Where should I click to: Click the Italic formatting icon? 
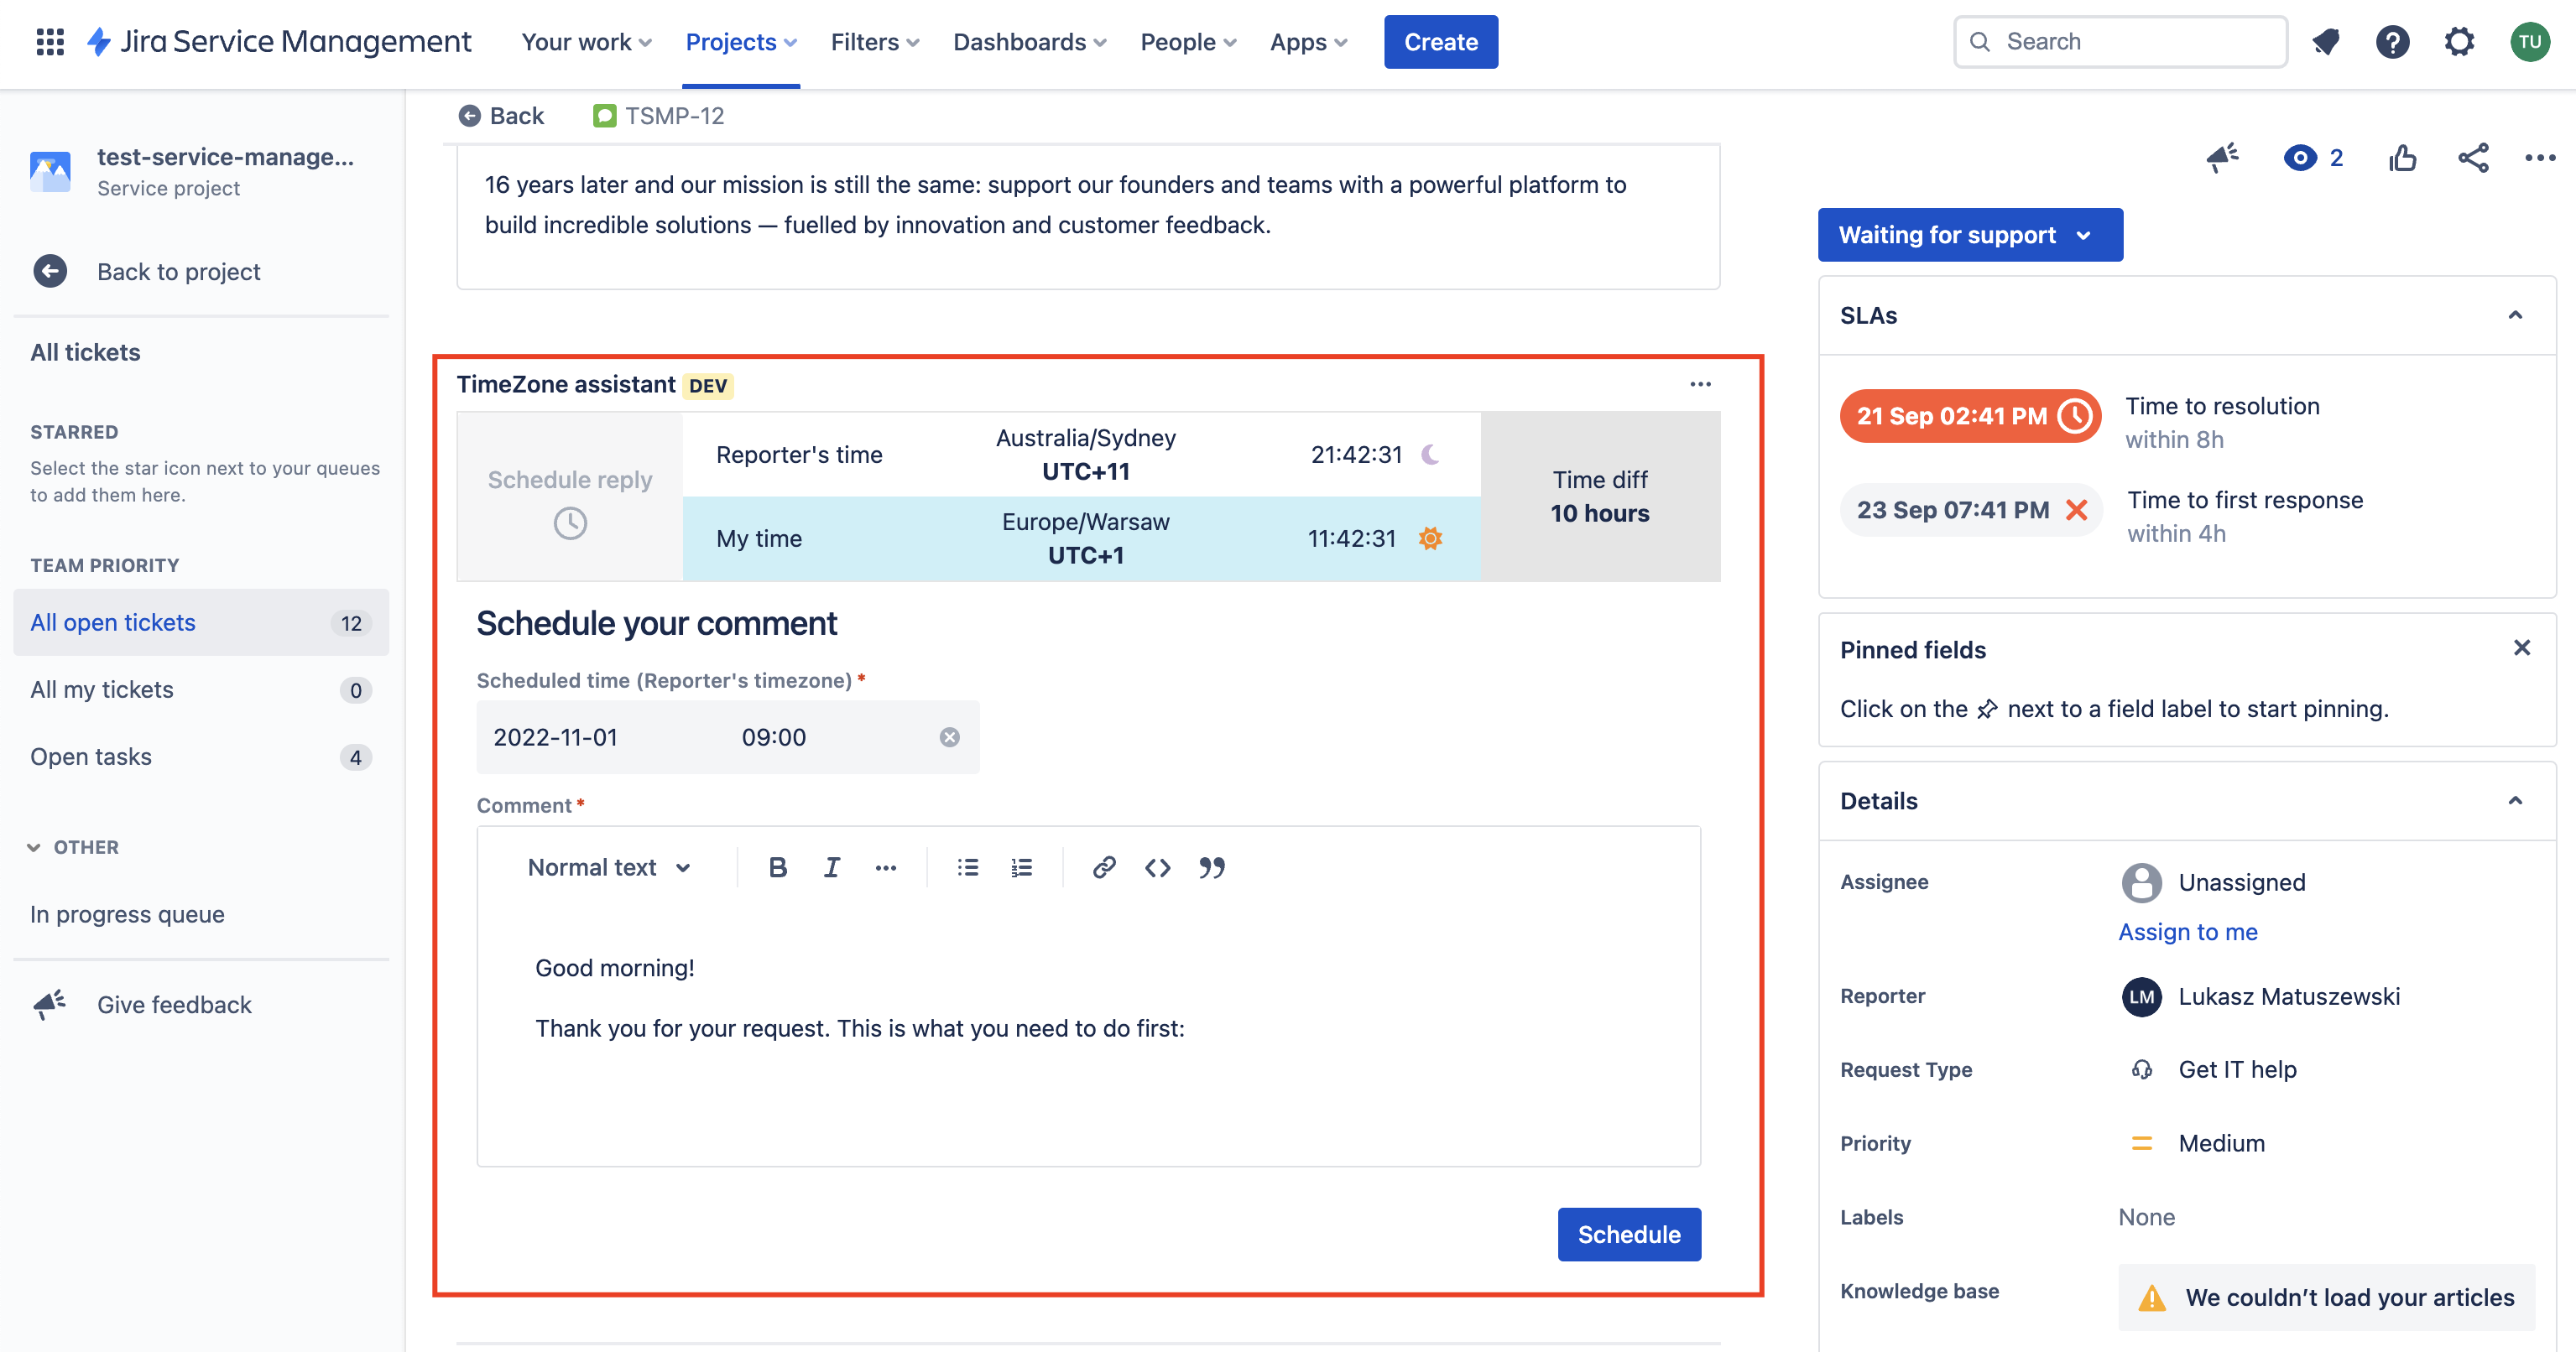pos(831,867)
